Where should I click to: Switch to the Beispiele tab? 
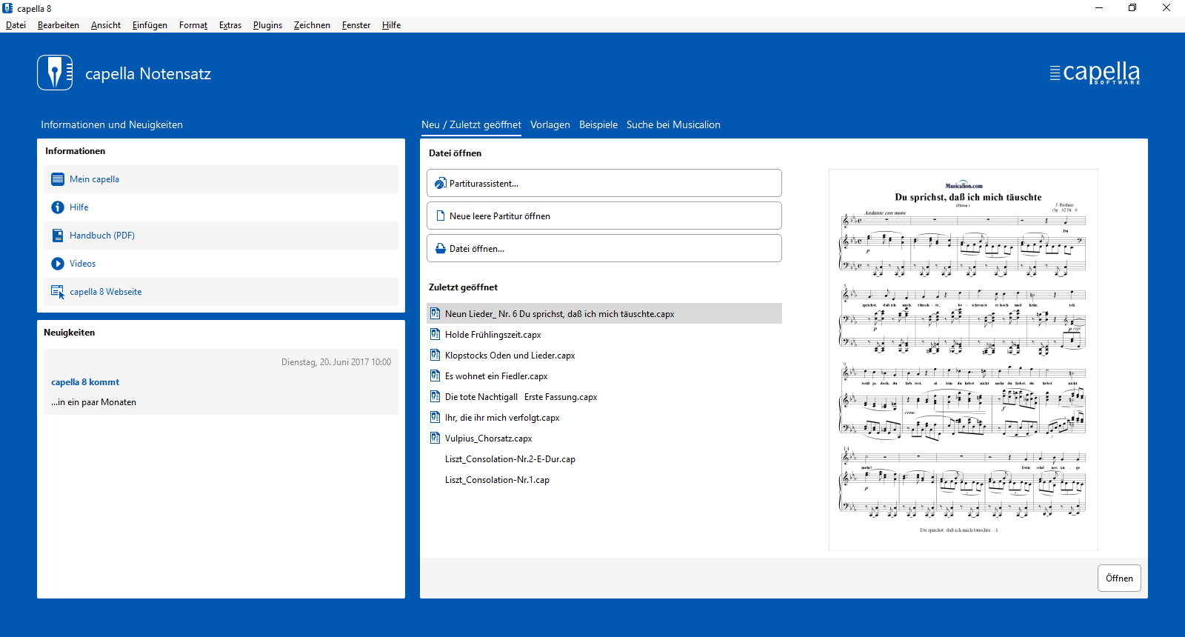[x=598, y=124]
